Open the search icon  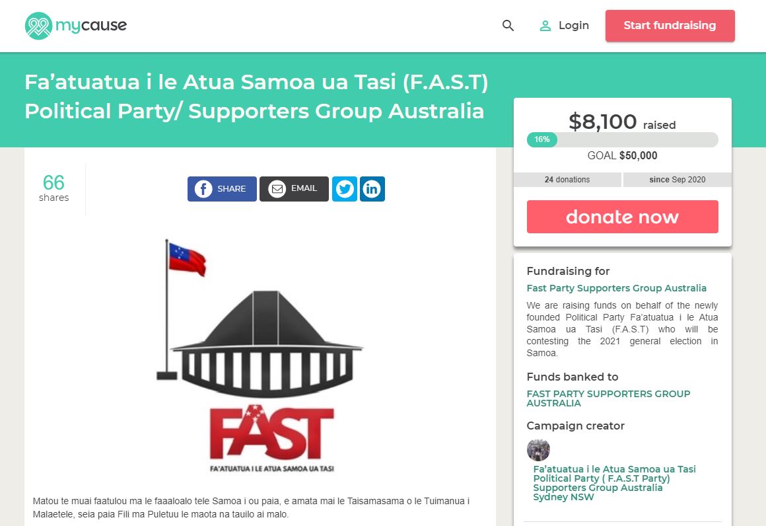507,25
